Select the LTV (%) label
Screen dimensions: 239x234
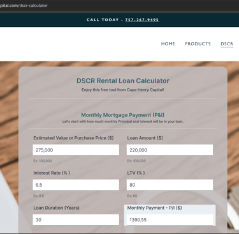136,173
